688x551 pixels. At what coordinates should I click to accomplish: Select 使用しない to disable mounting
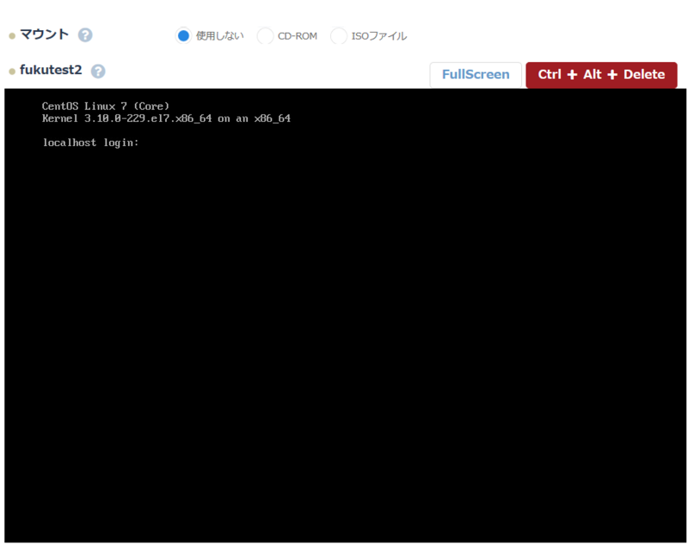pos(183,36)
